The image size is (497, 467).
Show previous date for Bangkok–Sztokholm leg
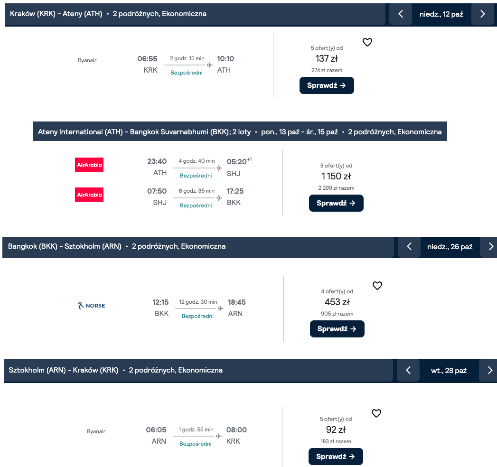tap(409, 246)
